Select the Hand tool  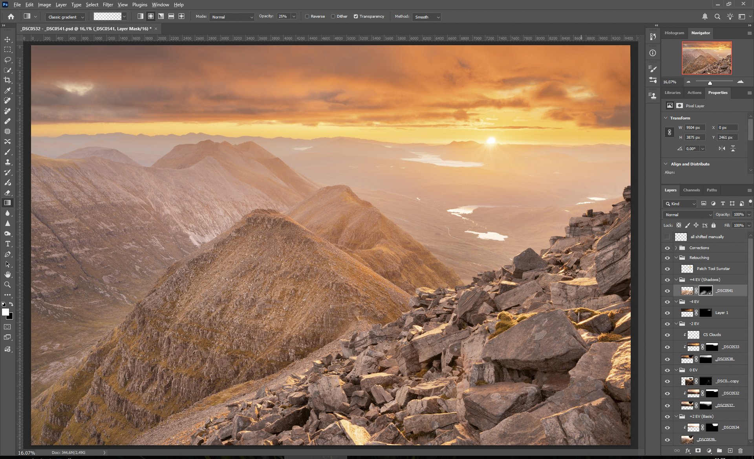(7, 274)
